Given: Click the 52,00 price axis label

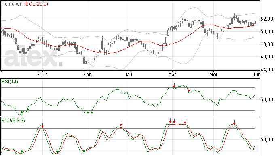Looking at the screenshot, I should click(266, 19).
